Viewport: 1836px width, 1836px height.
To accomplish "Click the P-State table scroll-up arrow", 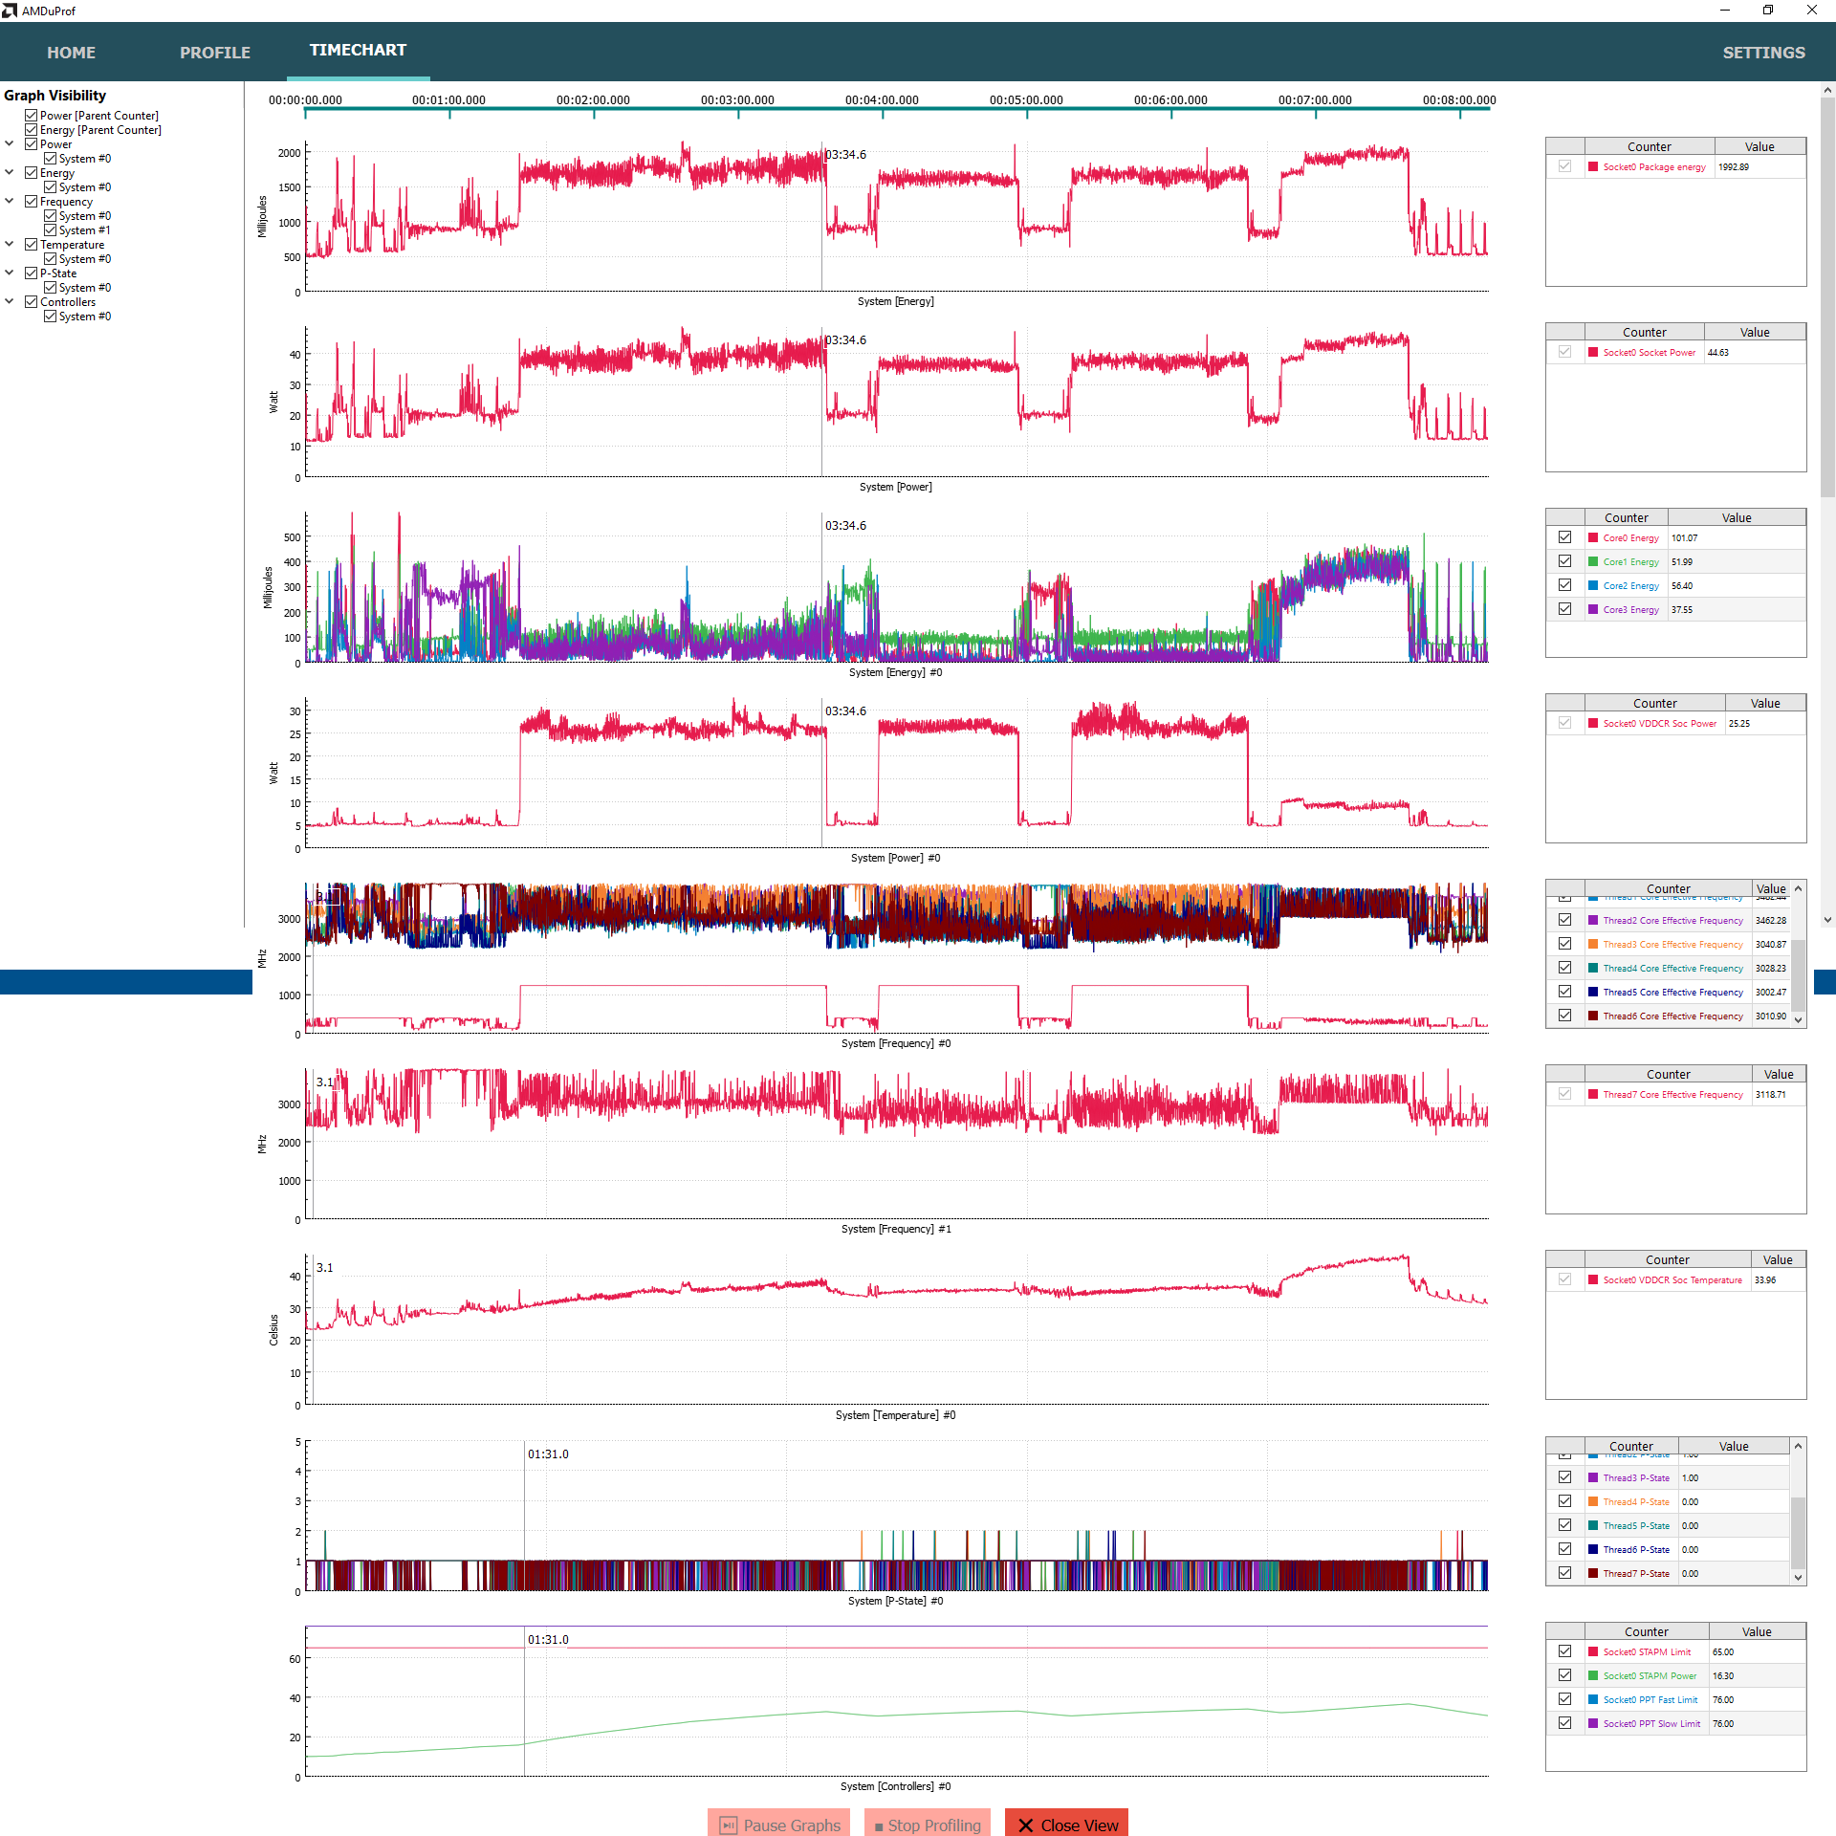I will (1799, 1446).
